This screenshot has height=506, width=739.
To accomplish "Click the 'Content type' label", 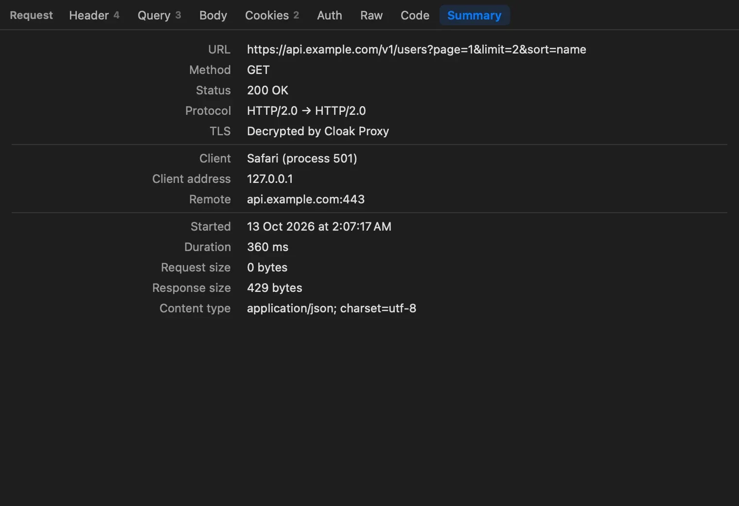I will tap(195, 308).
